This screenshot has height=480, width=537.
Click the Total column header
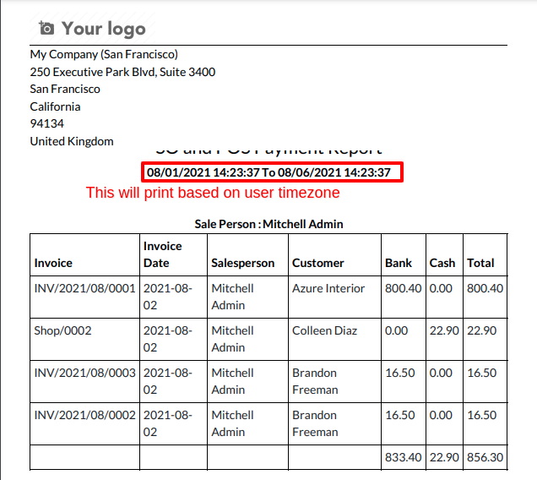point(480,263)
